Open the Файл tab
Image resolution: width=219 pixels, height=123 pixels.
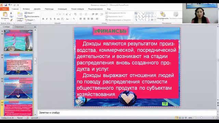tap(4, 9)
